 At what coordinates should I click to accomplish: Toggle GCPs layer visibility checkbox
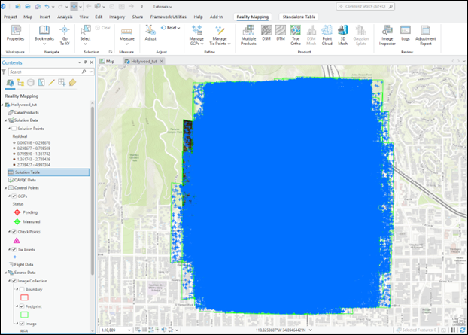point(14,196)
